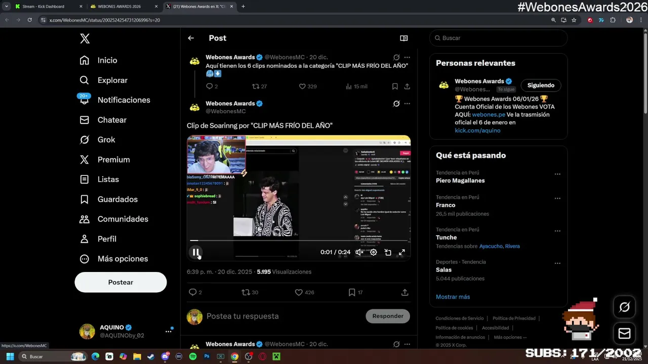Open more options on the Soarinng clip post
Screen dimensions: 648x364
click(x=407, y=104)
